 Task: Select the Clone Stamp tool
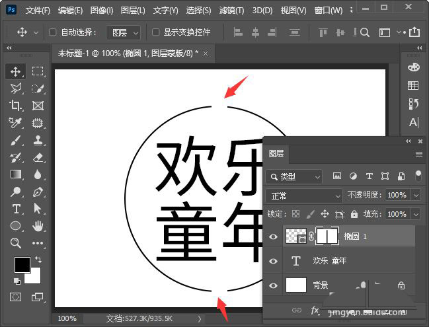pos(38,140)
